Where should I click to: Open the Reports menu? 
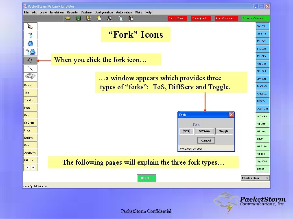(x=72, y=12)
